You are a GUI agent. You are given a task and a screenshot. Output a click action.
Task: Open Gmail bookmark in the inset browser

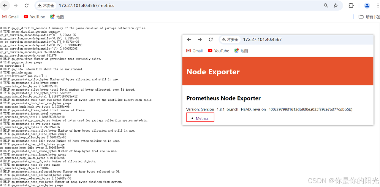click(x=194, y=51)
